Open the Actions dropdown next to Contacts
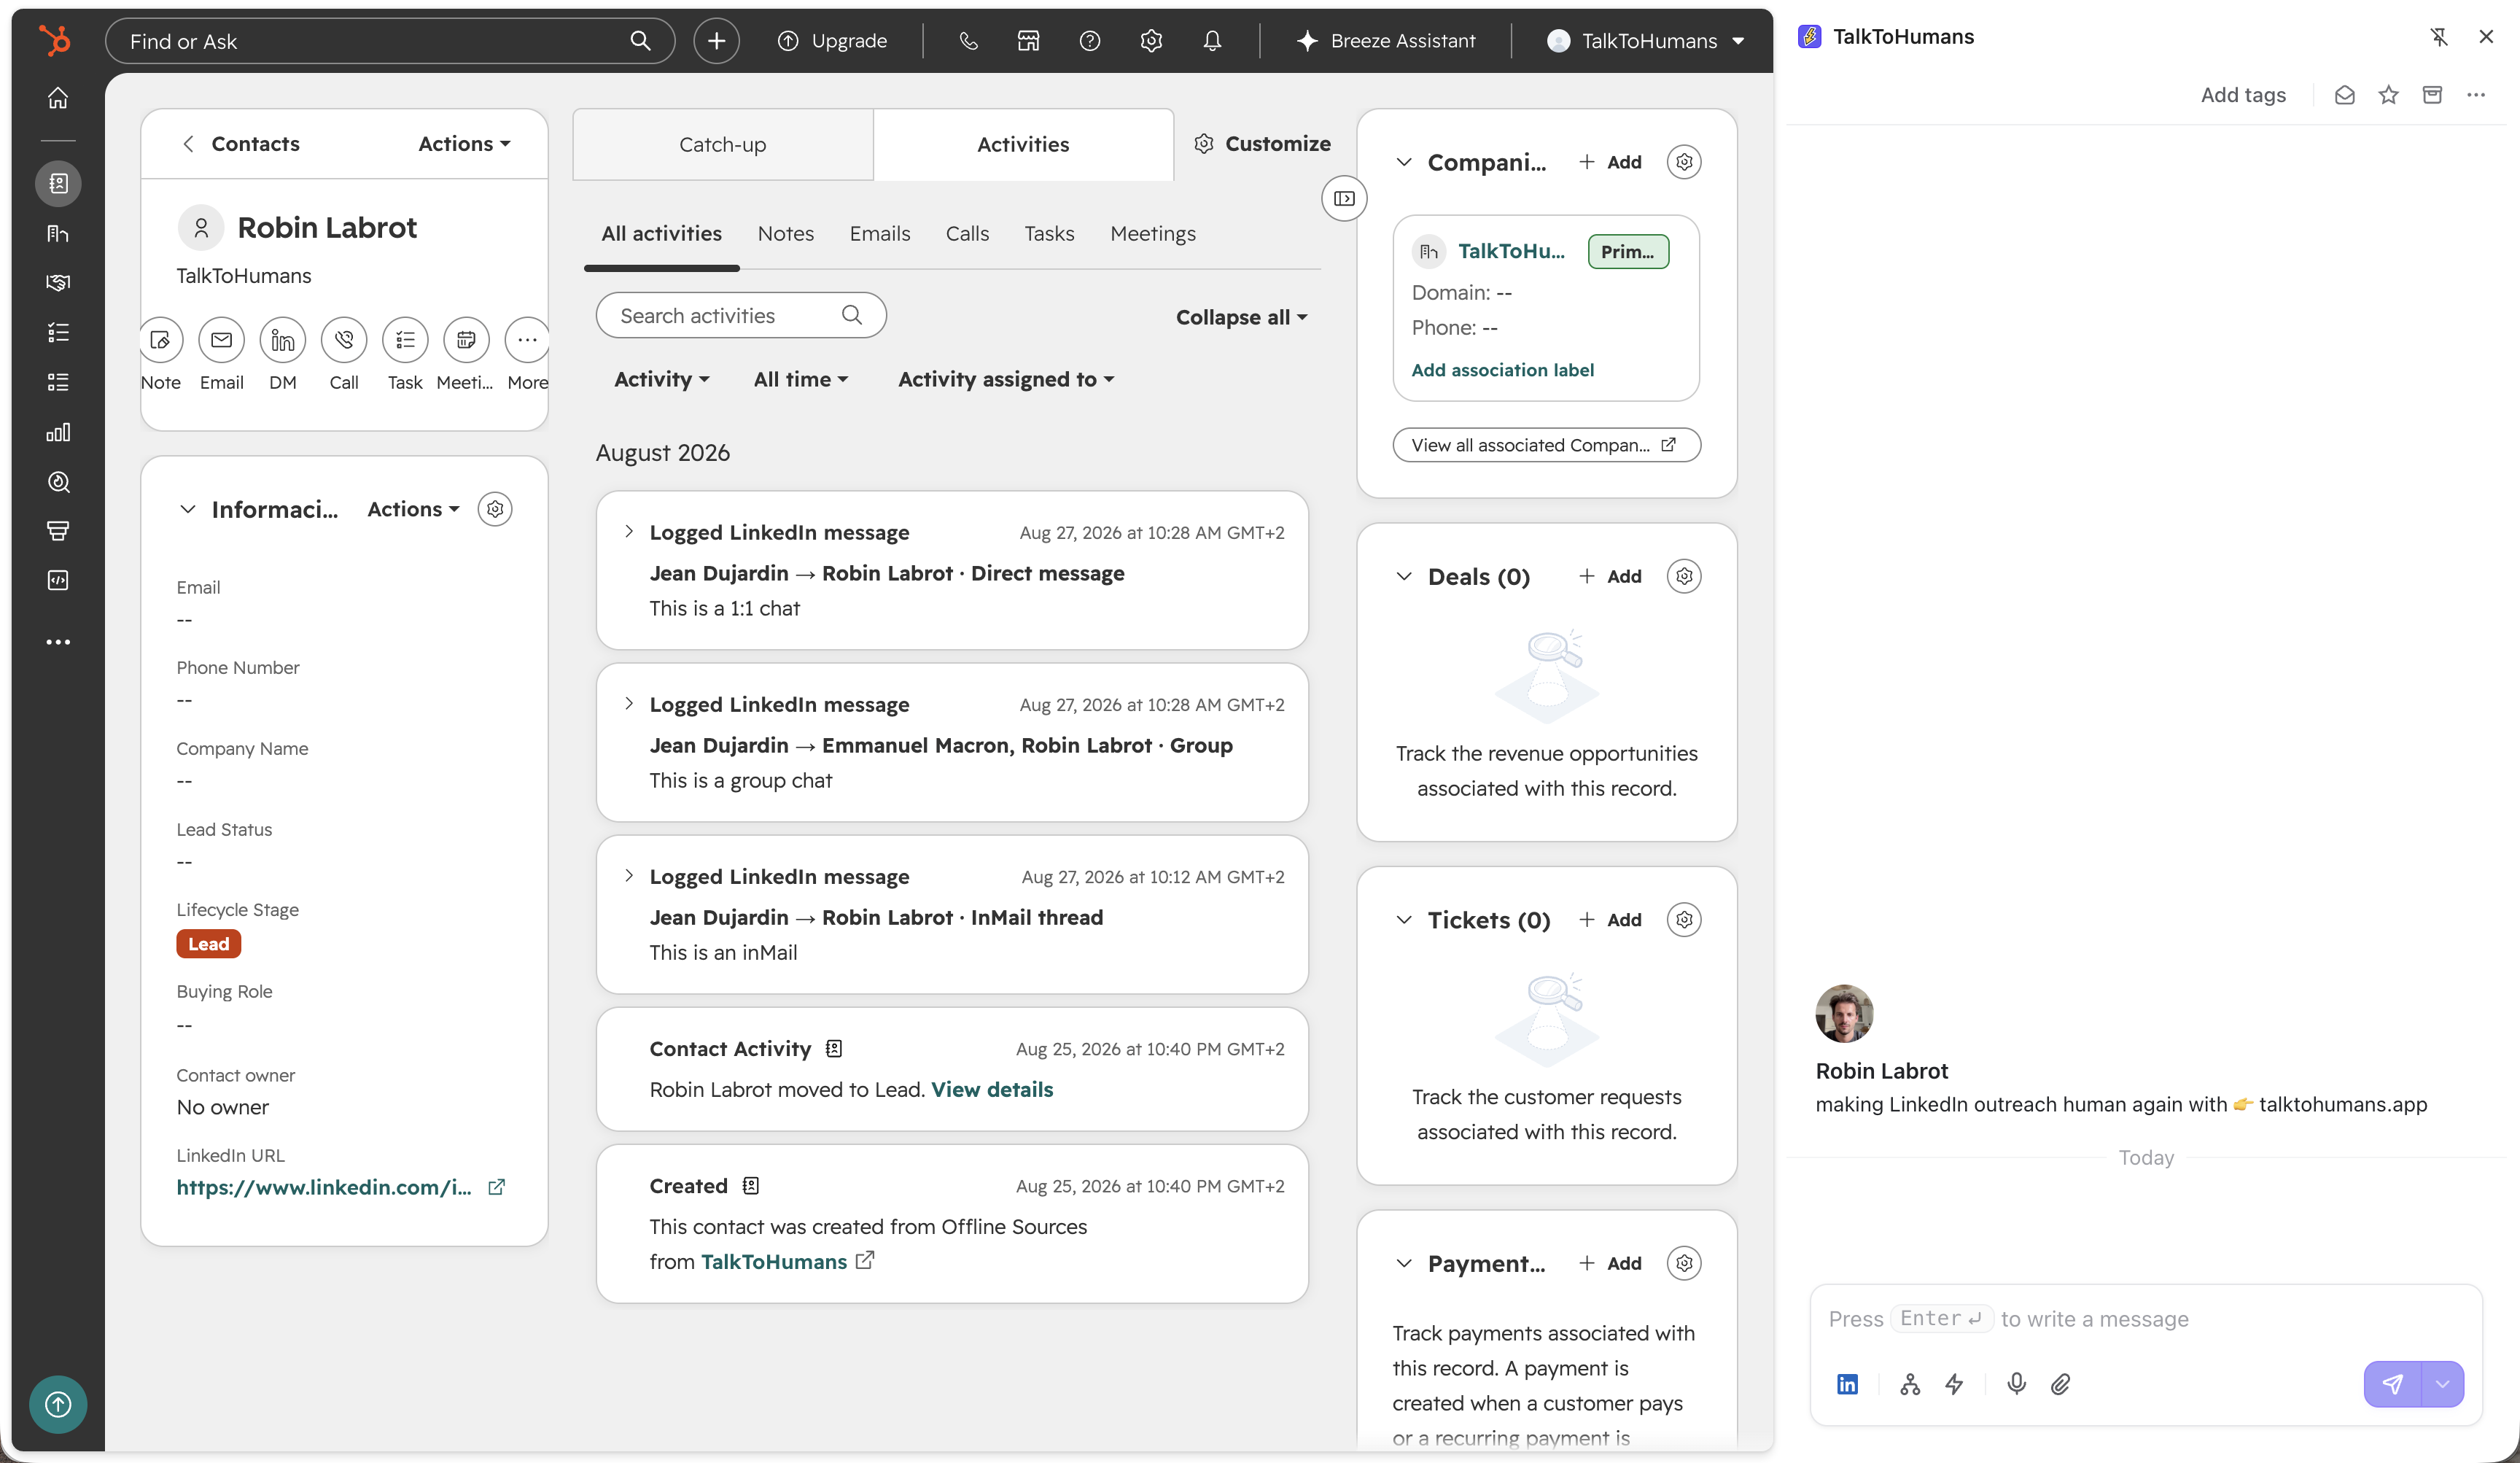 (x=464, y=144)
